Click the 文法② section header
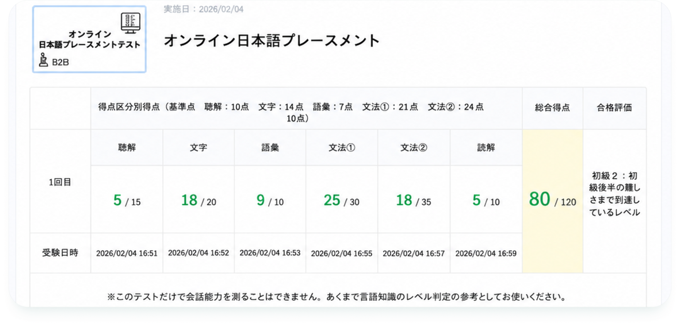 point(414,147)
